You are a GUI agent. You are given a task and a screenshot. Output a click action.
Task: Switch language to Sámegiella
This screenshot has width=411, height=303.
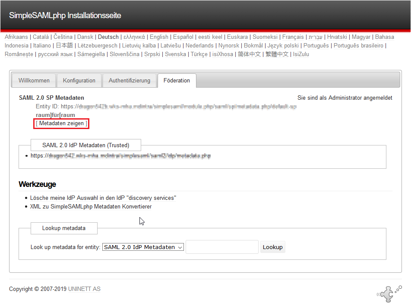[91, 54]
